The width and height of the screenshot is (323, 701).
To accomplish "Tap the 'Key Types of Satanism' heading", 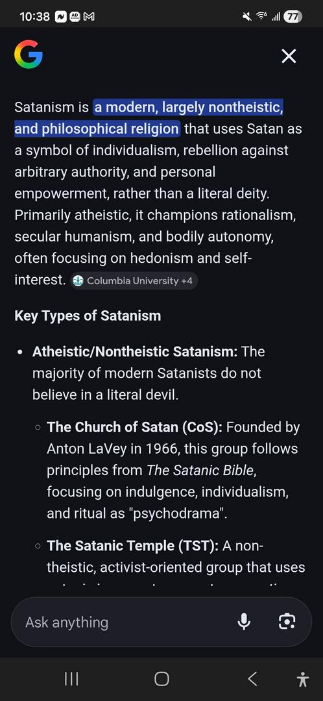I will coord(88,315).
